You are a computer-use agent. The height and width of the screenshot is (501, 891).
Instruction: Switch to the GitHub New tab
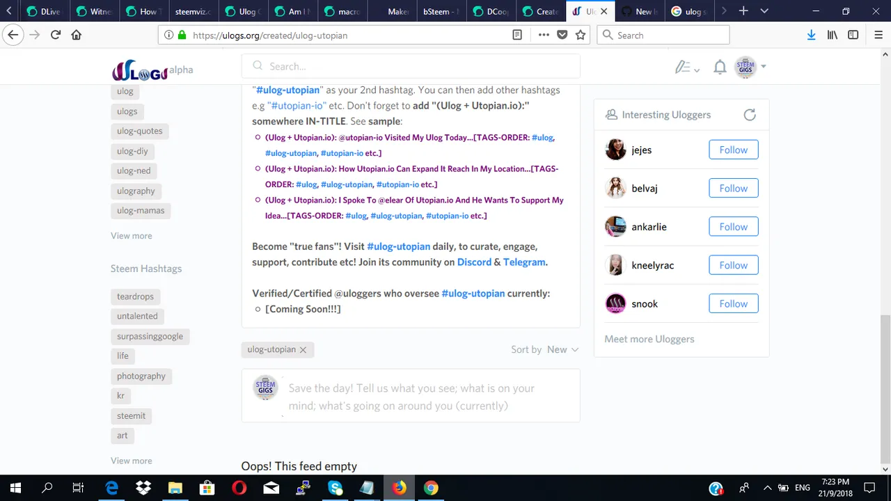coord(639,11)
